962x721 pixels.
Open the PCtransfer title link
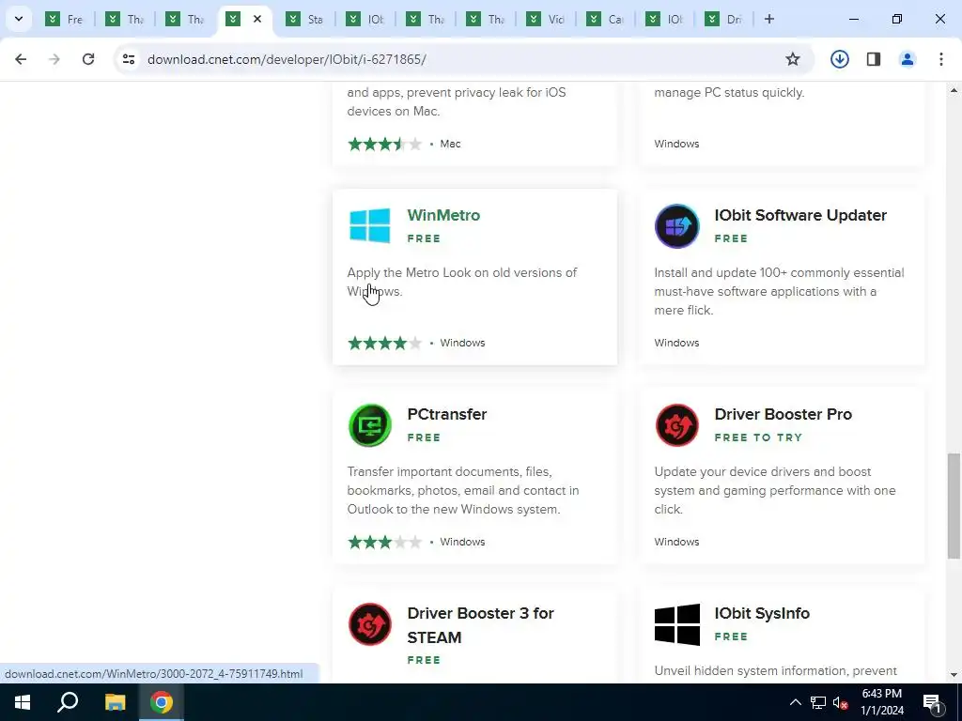pyautogui.click(x=446, y=414)
